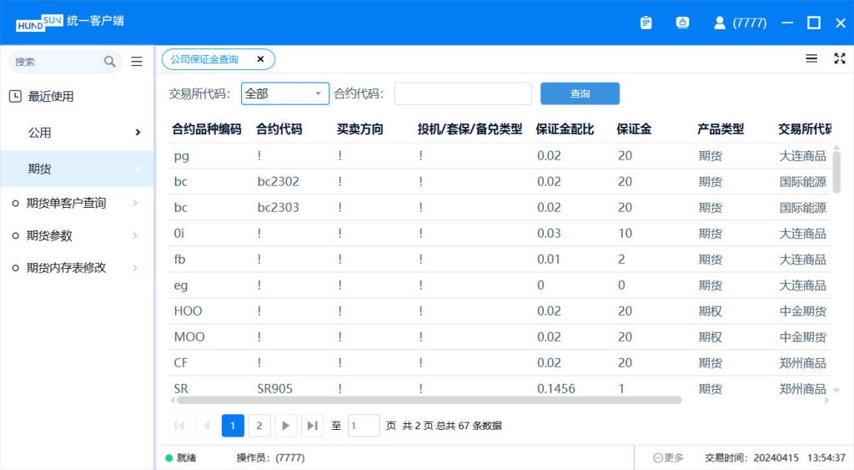Screen dimensions: 854x470
Task: Click the clipboard icon in title bar
Action: [646, 23]
